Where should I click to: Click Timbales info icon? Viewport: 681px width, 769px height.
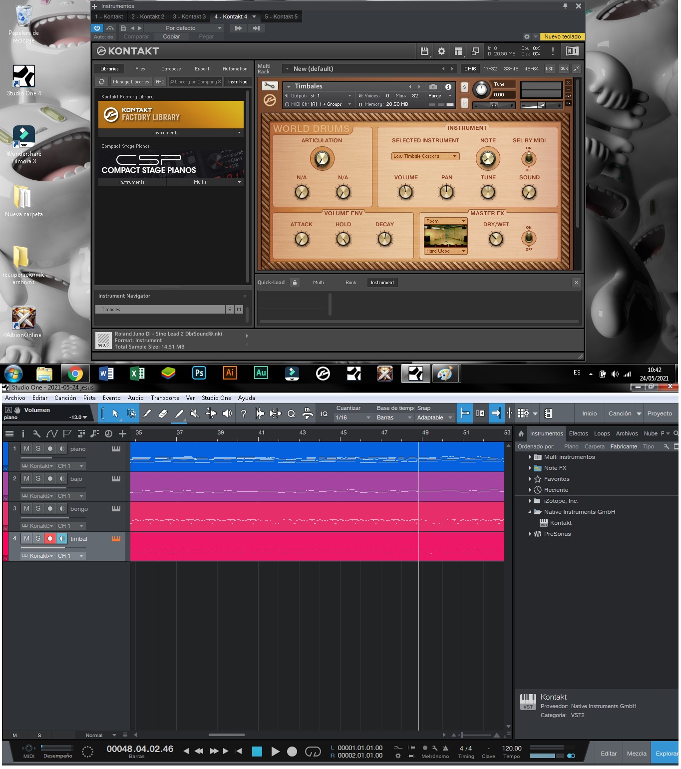pos(449,87)
